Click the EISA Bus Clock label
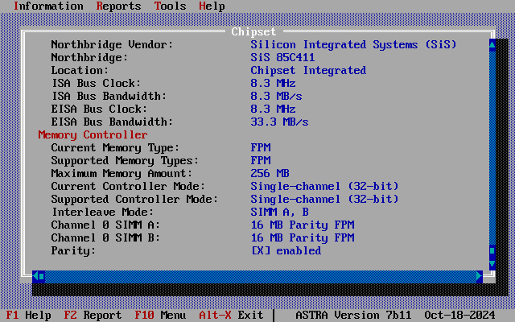This screenshot has width=515, height=322. (x=99, y=109)
